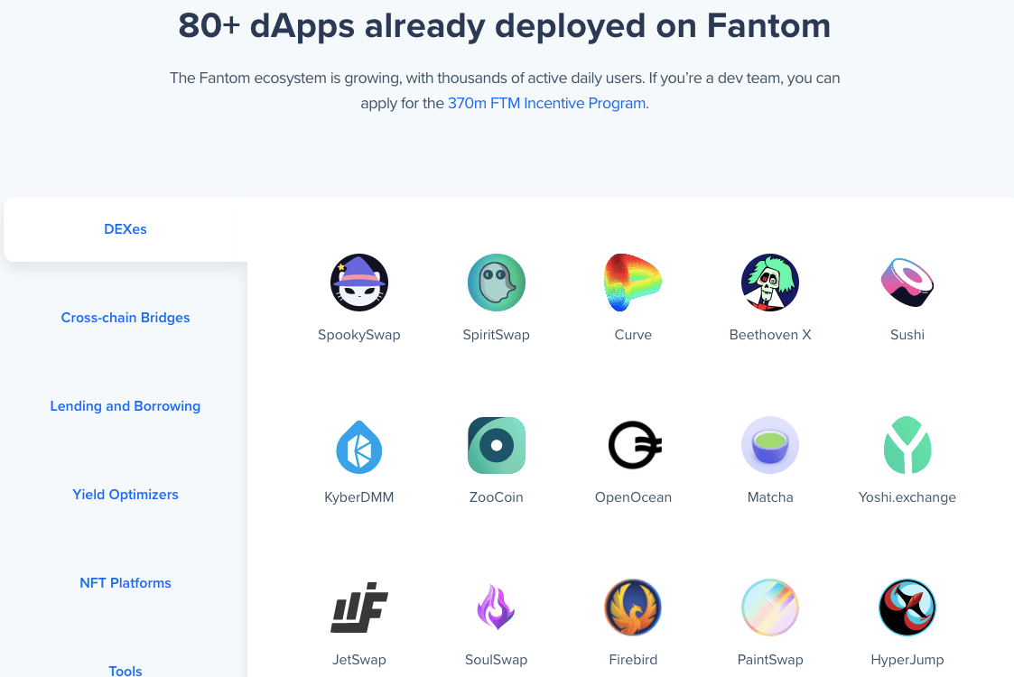Click the '80+ dApps already deployed' heading
Image resolution: width=1014 pixels, height=677 pixels.
click(x=505, y=26)
